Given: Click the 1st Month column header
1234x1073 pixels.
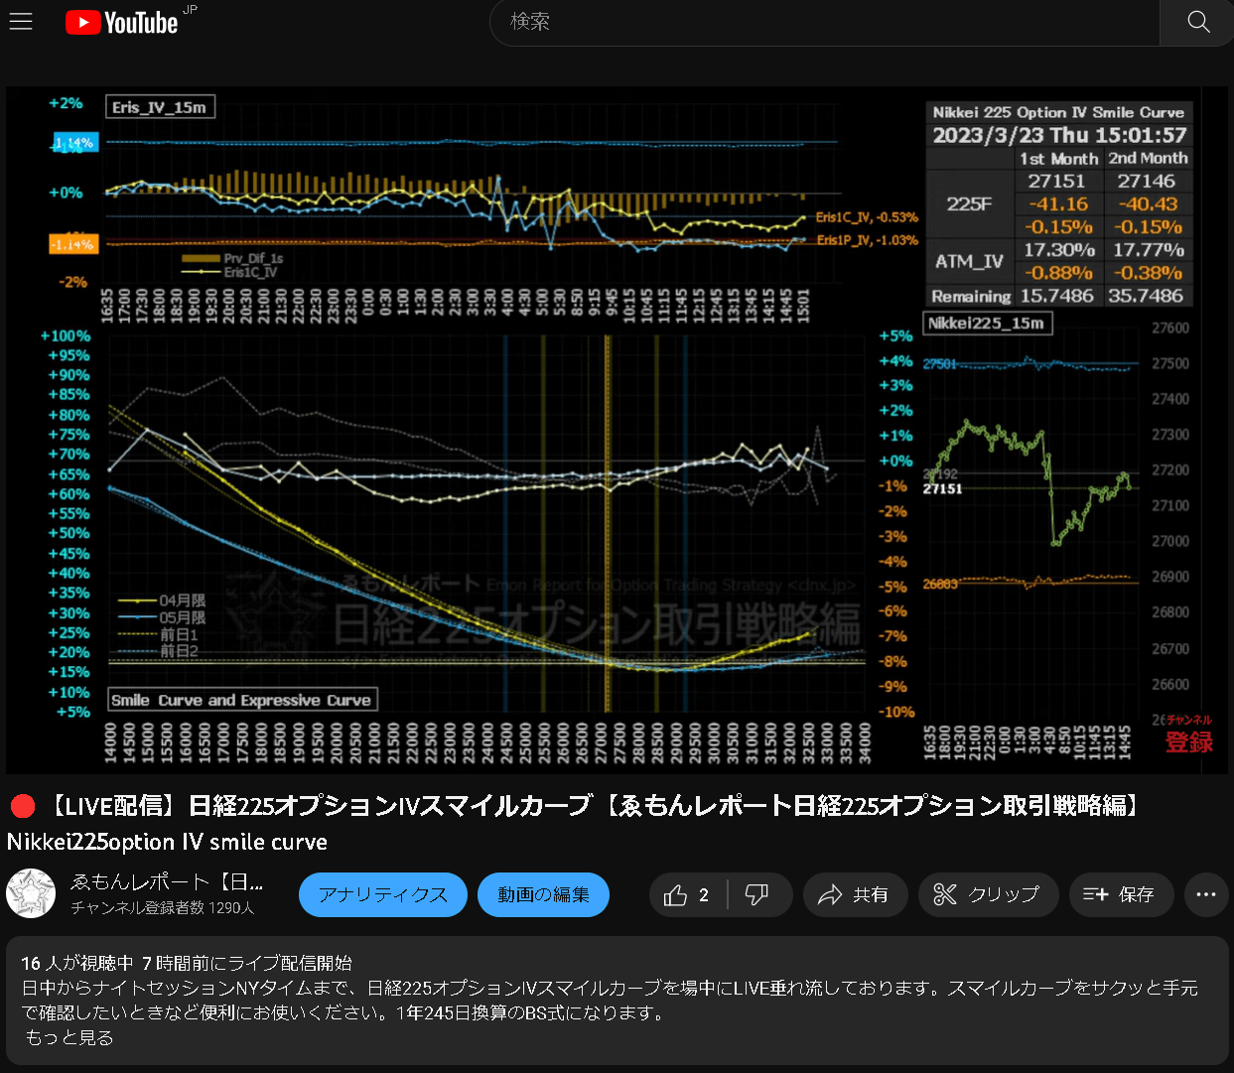Looking at the screenshot, I should coord(1058,159).
